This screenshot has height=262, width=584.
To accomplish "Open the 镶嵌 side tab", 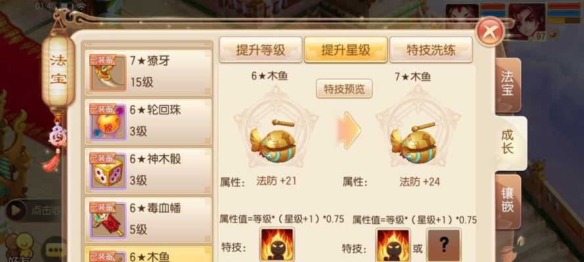I will [507, 201].
